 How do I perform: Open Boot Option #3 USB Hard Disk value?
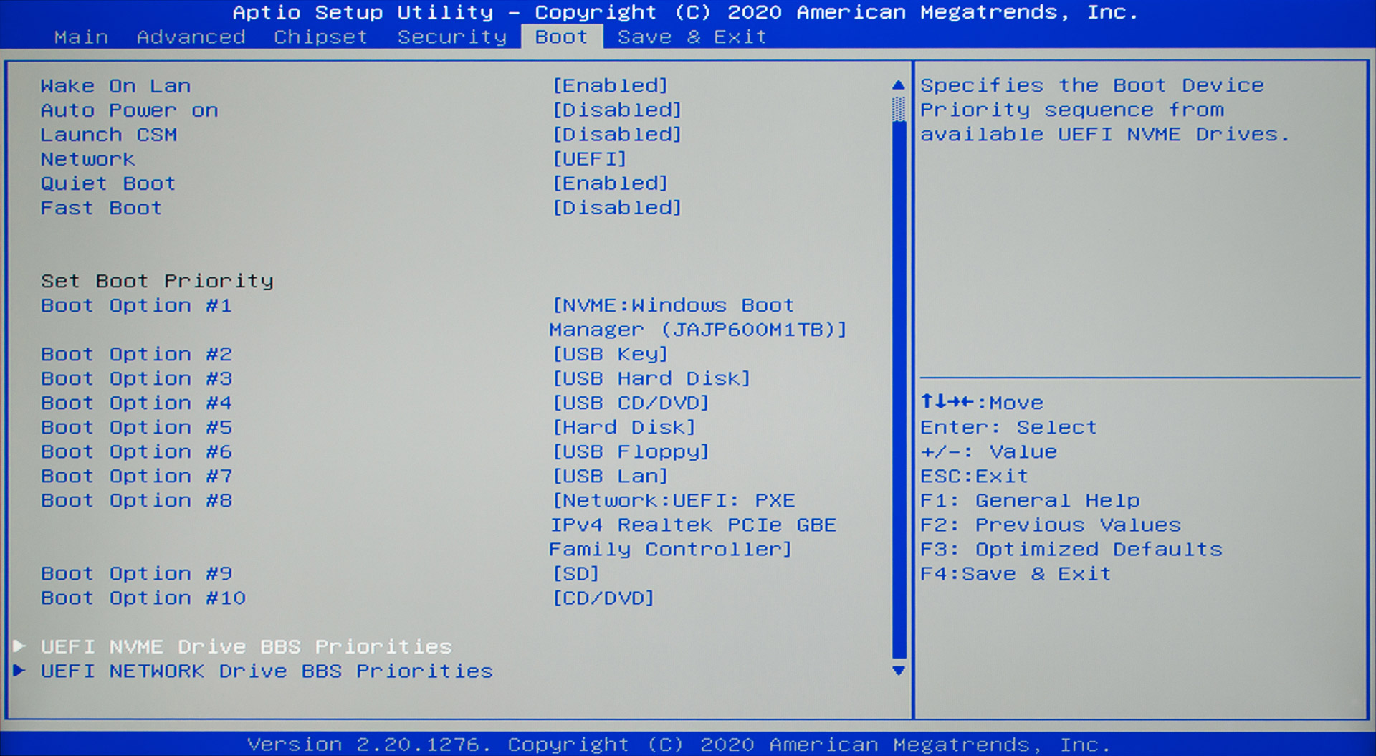click(651, 378)
